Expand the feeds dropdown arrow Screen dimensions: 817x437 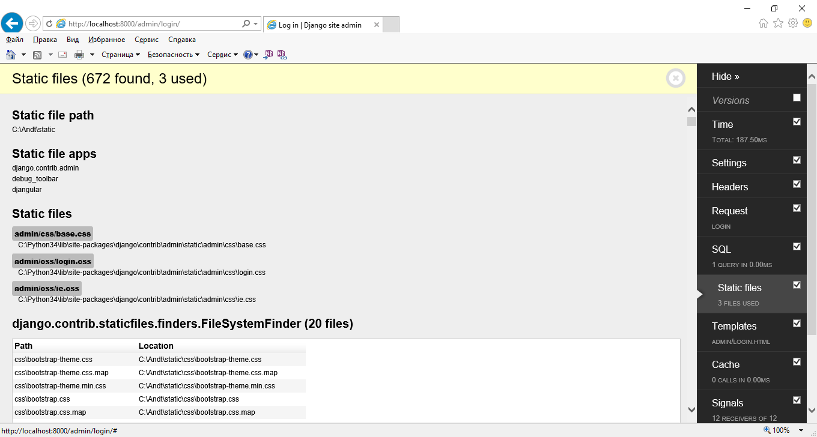tap(50, 55)
